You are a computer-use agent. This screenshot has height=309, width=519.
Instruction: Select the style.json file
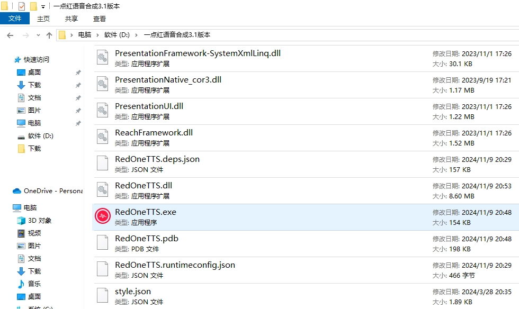click(x=133, y=292)
